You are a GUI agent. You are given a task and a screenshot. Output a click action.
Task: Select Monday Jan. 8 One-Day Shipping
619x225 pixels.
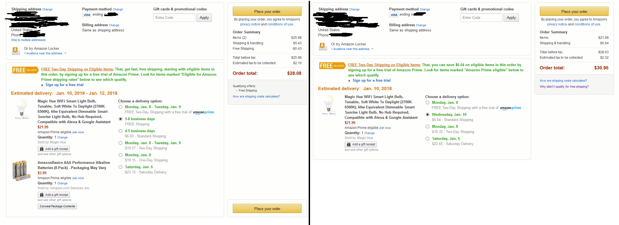click(120, 155)
